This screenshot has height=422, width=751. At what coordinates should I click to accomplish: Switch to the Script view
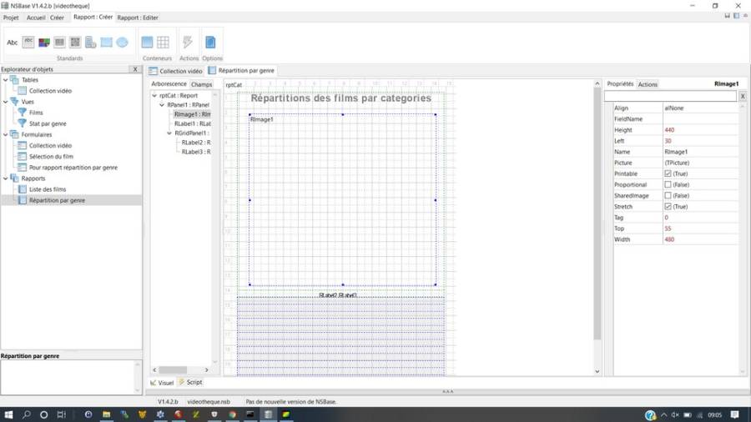tap(191, 383)
